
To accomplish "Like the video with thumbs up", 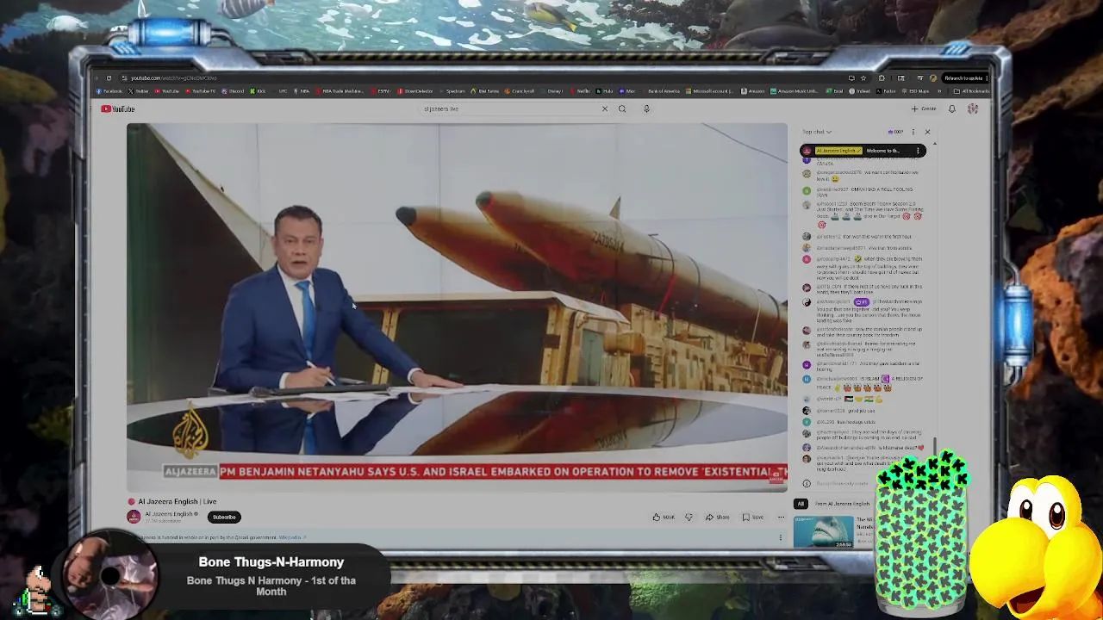I will 663,517.
